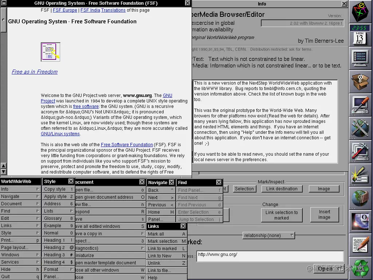
Task: Click the Recycler dock icon
Action: click(360, 269)
